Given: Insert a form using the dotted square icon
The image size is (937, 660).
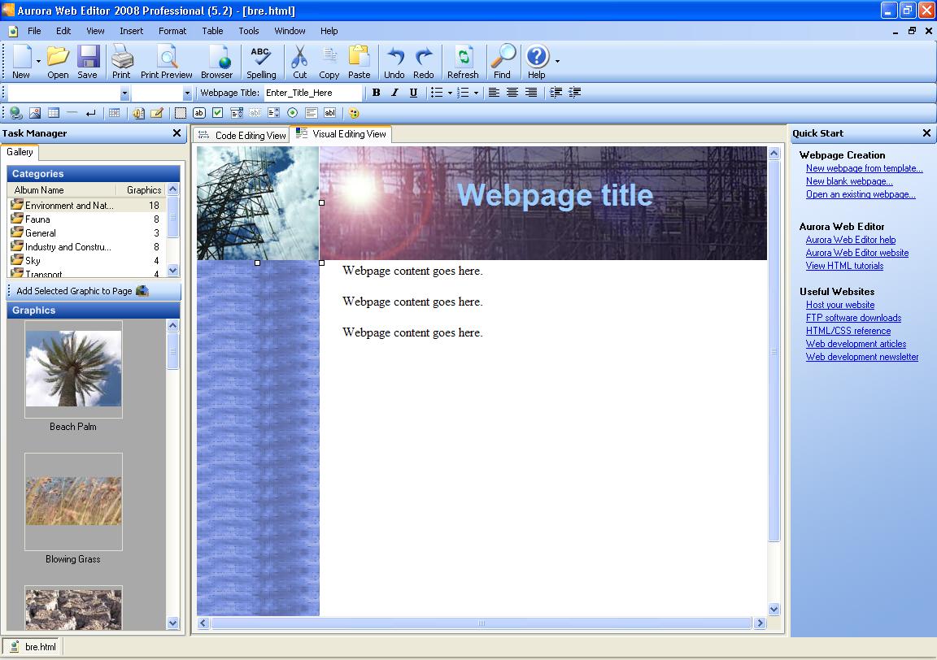Looking at the screenshot, I should pyautogui.click(x=181, y=113).
